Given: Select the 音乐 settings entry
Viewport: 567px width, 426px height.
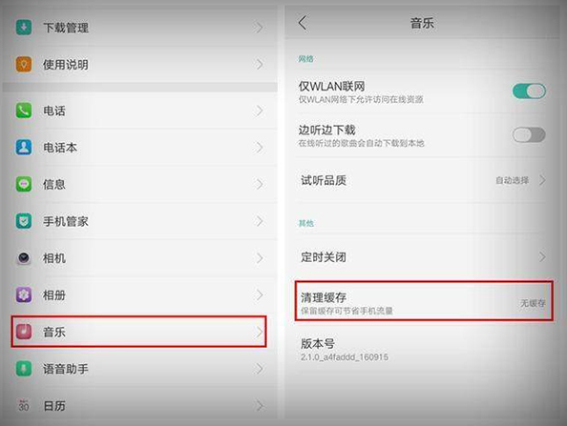Looking at the screenshot, I should (138, 332).
